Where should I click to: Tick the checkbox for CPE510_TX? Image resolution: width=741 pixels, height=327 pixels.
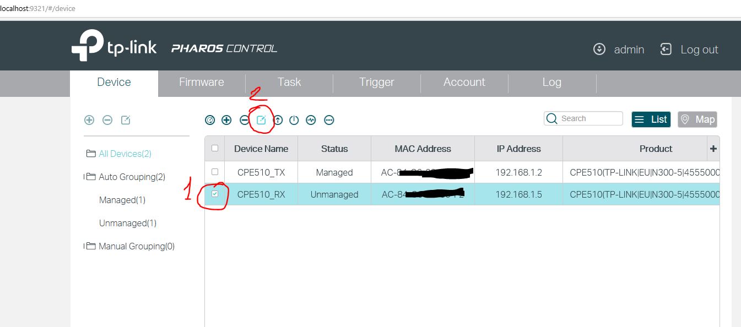coord(215,172)
